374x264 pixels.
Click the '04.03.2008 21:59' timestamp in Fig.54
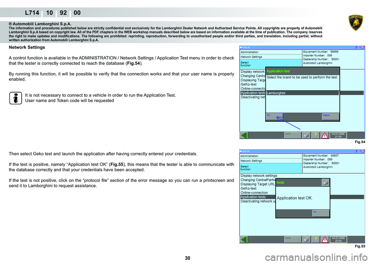(x=338, y=135)
